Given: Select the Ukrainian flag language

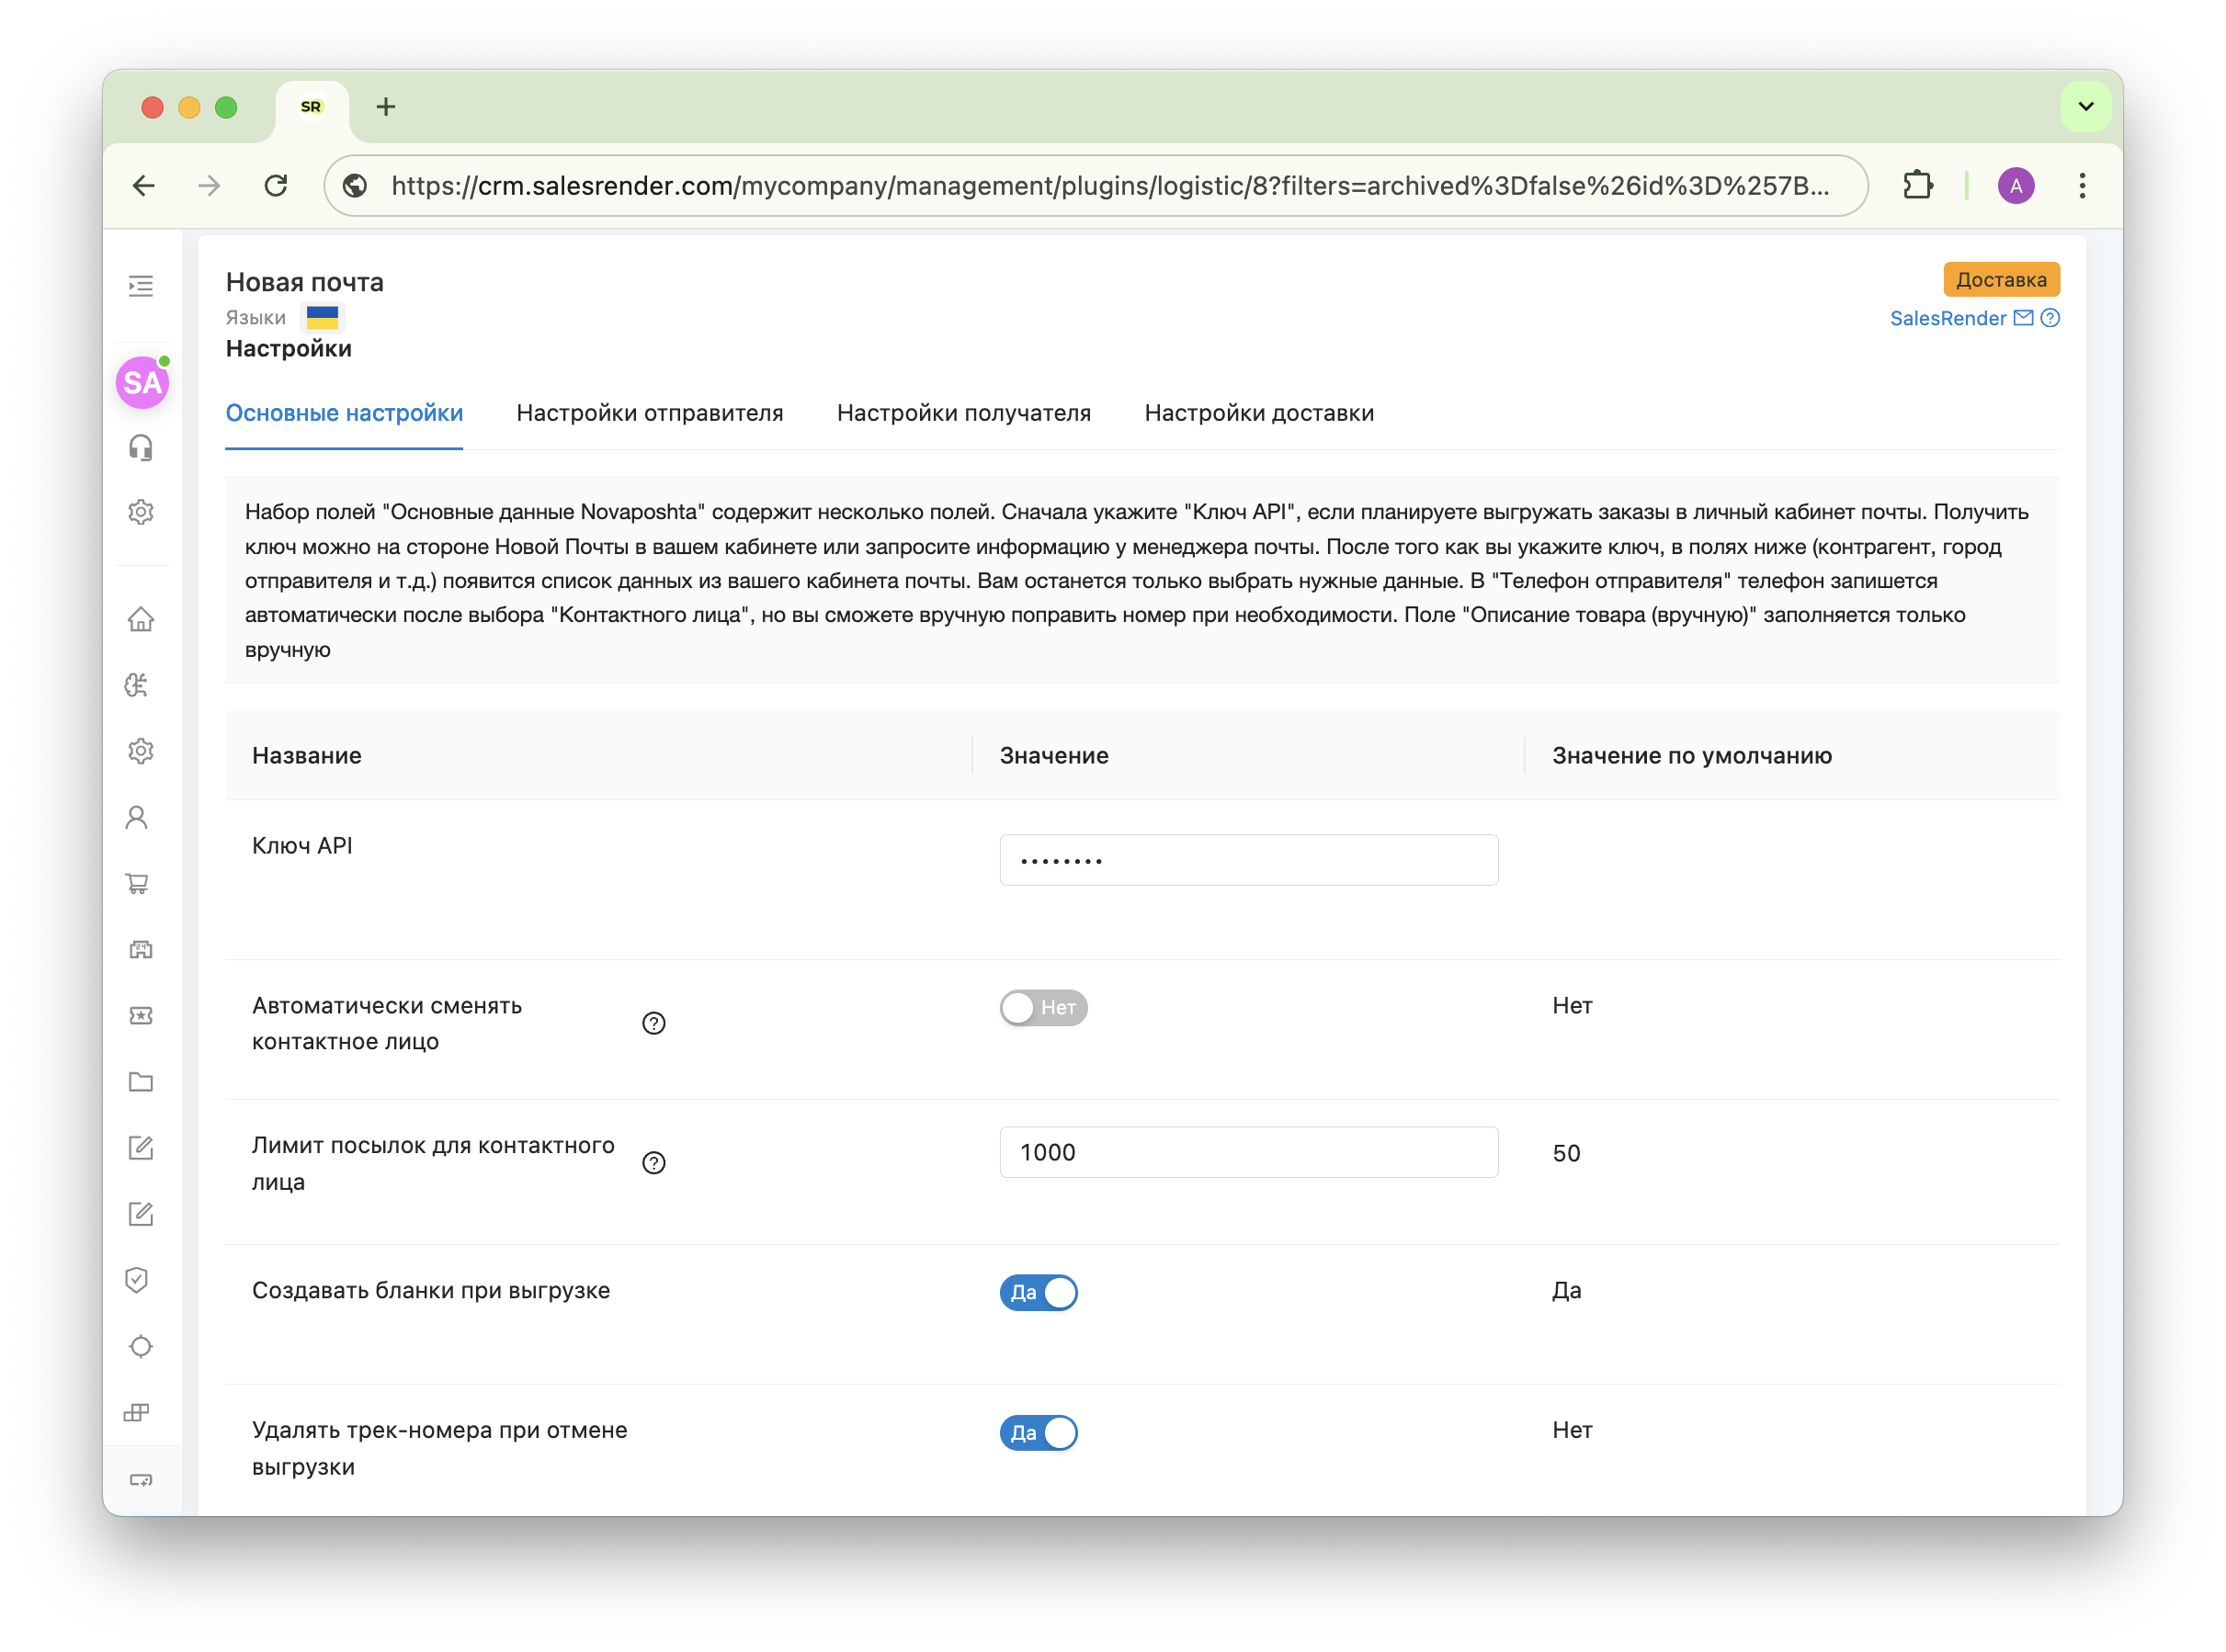Looking at the screenshot, I should (x=322, y=317).
